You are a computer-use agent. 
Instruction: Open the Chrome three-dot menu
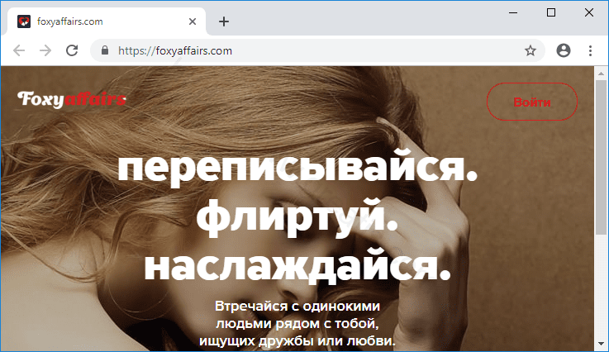pos(590,50)
